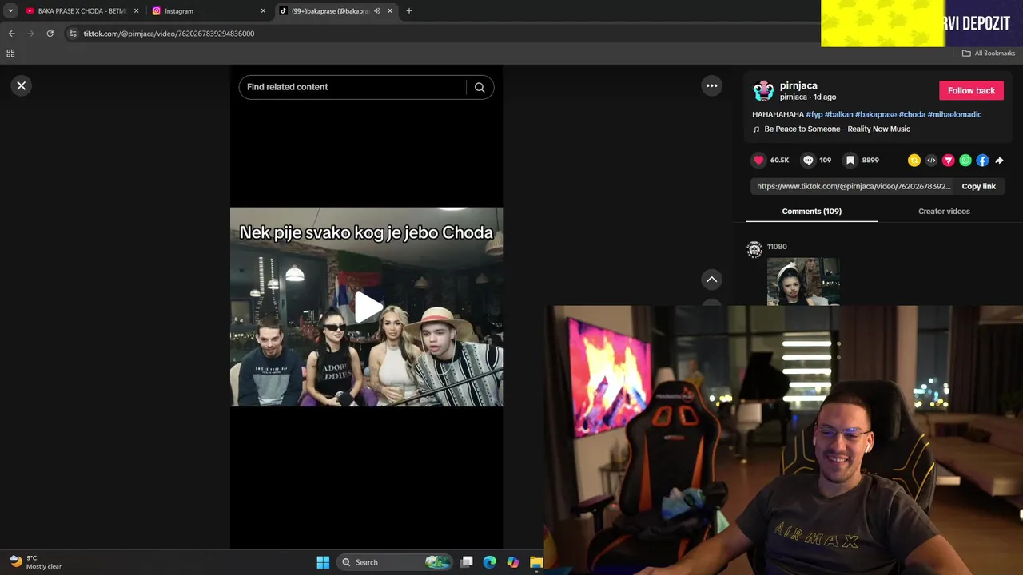This screenshot has height=575, width=1023.
Task: Switch to the Comments (109) tab
Action: coord(811,211)
